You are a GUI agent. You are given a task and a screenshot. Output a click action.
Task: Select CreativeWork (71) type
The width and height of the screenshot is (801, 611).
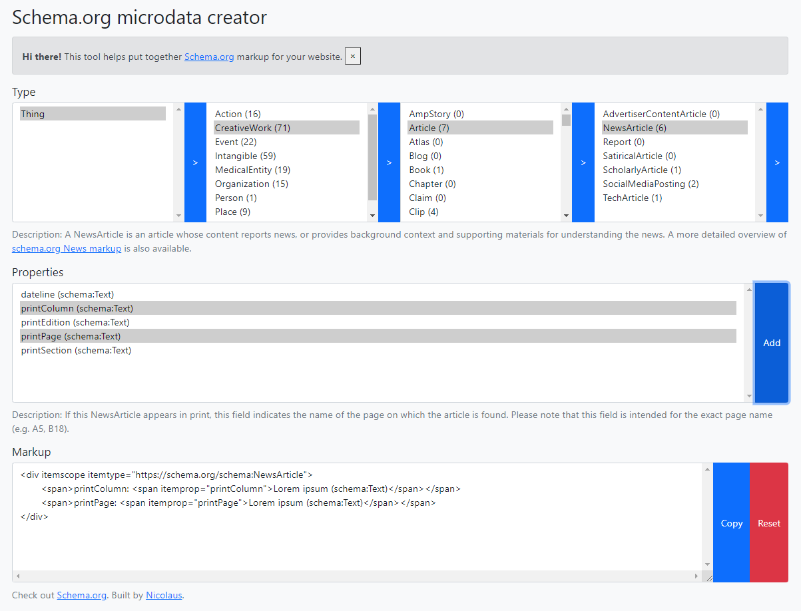coord(286,128)
